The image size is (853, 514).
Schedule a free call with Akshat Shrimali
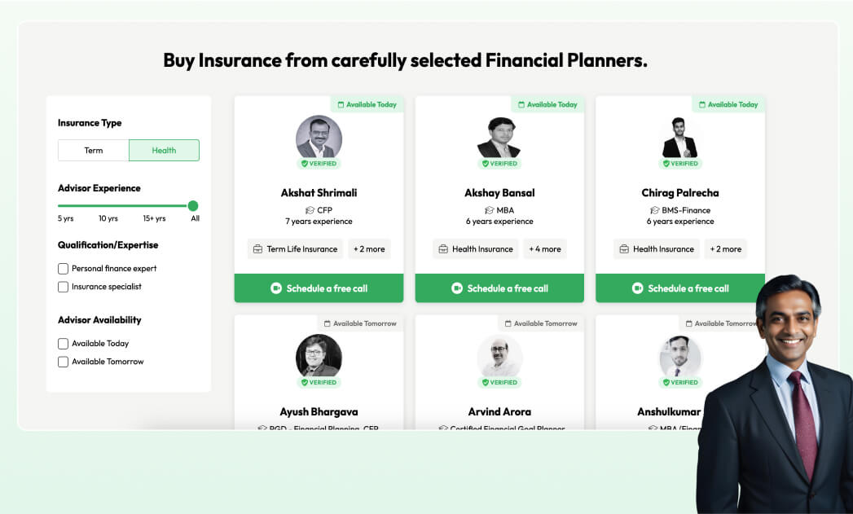click(x=319, y=288)
